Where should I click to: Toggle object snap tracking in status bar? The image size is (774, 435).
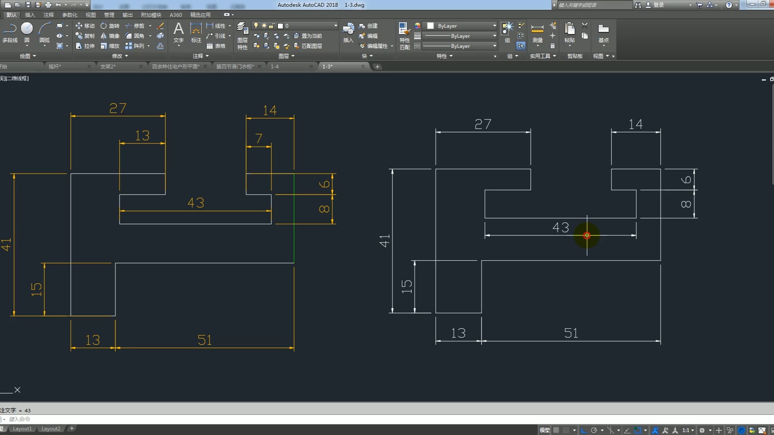[627, 430]
